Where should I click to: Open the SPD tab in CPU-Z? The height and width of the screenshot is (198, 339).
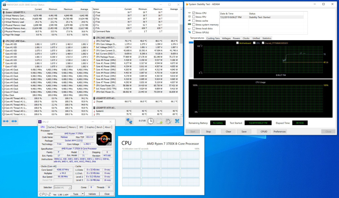(81, 127)
